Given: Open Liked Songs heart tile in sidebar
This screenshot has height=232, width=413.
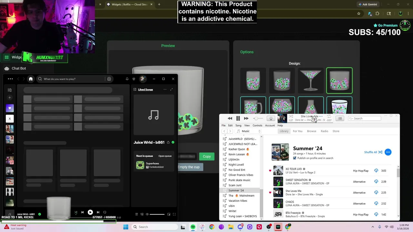Looking at the screenshot, I should click(10, 108).
